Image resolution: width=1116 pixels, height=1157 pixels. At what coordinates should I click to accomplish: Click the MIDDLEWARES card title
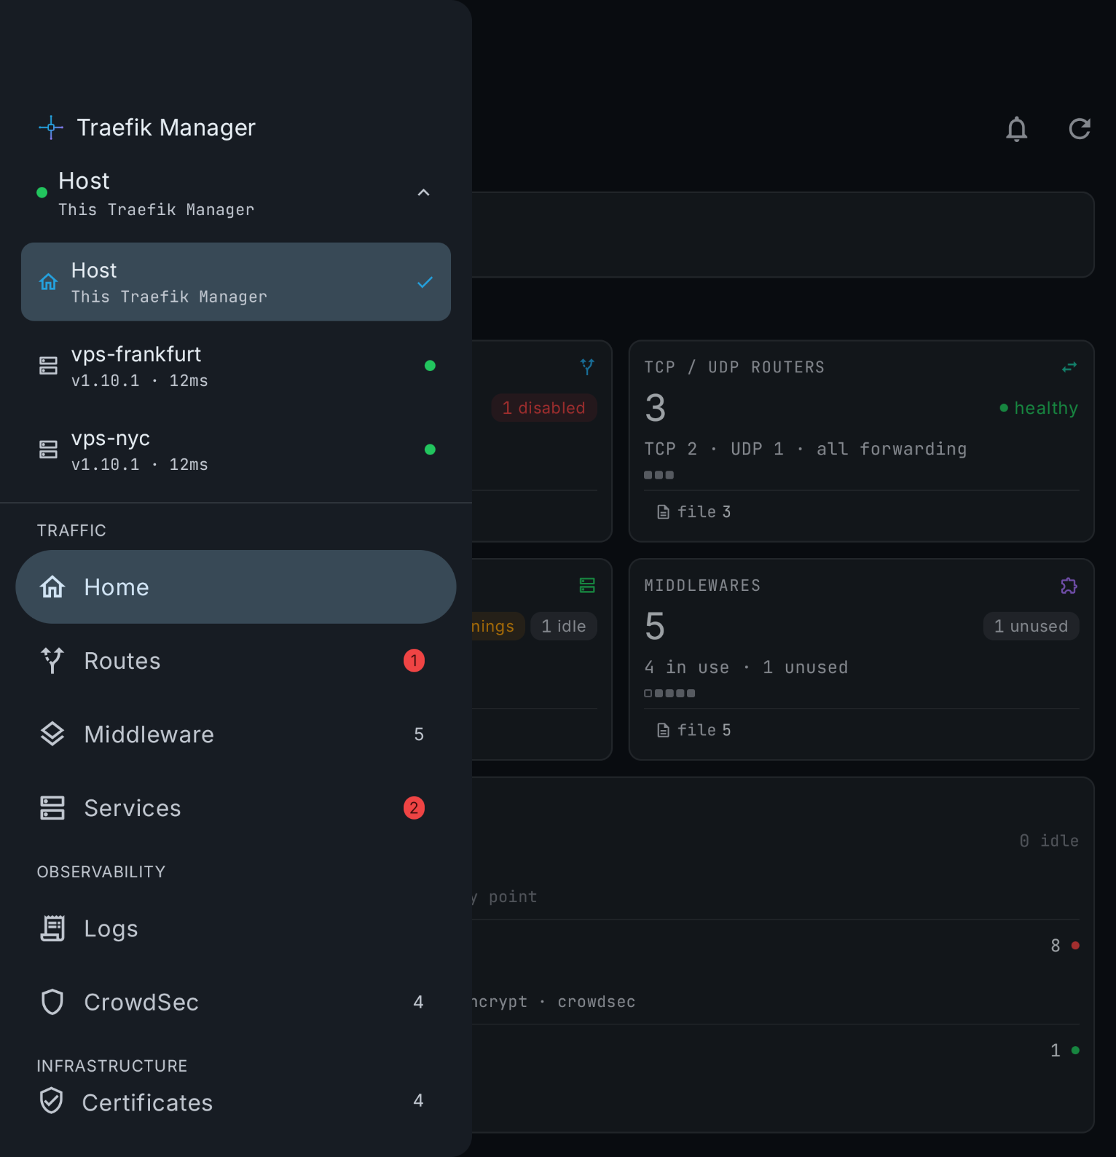click(703, 586)
